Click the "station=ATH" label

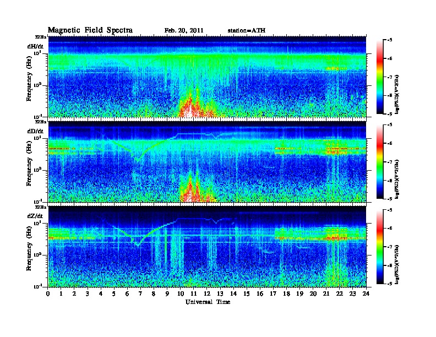click(247, 31)
